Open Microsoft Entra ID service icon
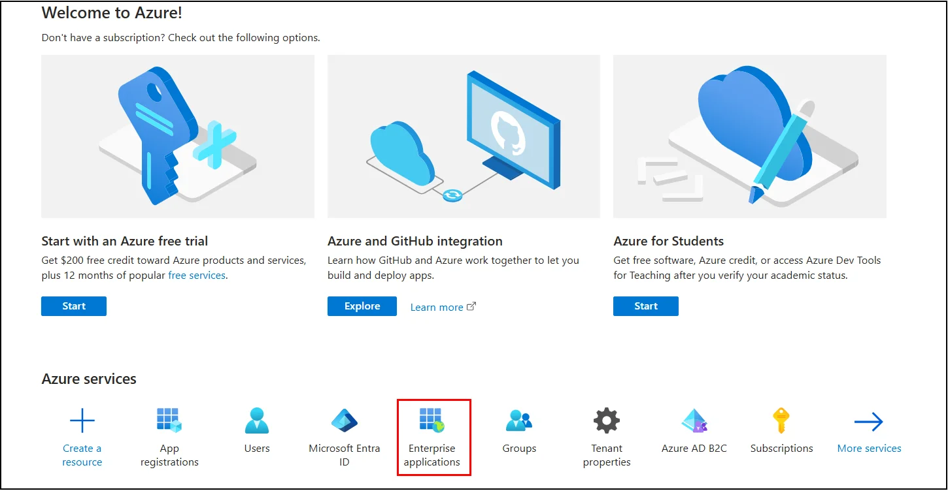 tap(345, 421)
